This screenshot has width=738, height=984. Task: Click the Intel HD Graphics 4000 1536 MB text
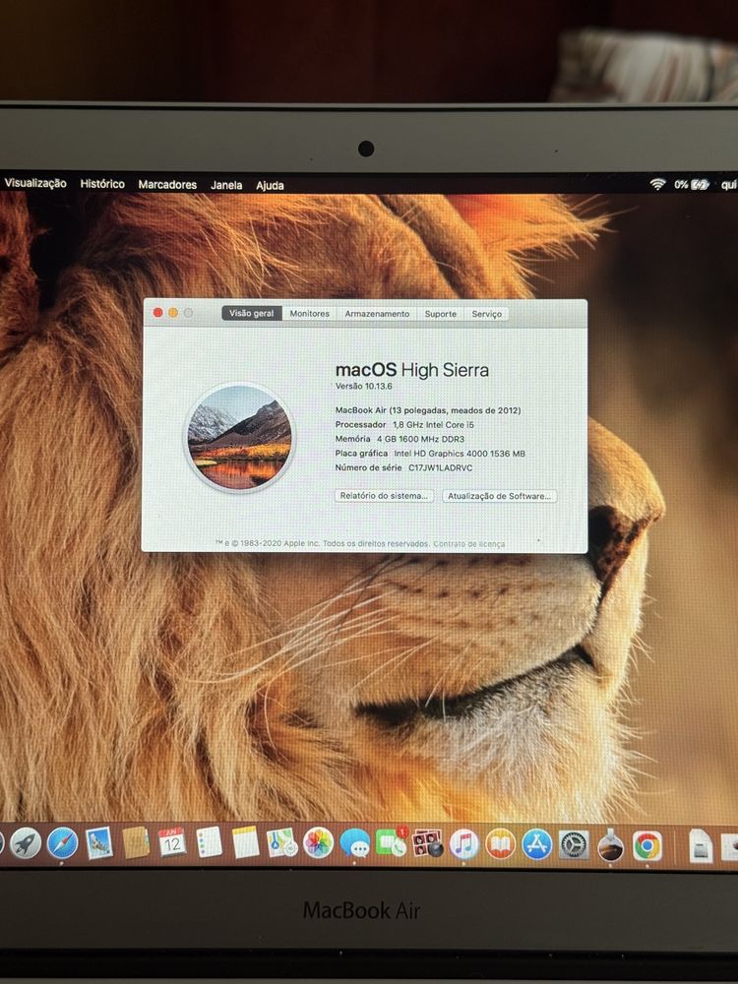pos(460,453)
